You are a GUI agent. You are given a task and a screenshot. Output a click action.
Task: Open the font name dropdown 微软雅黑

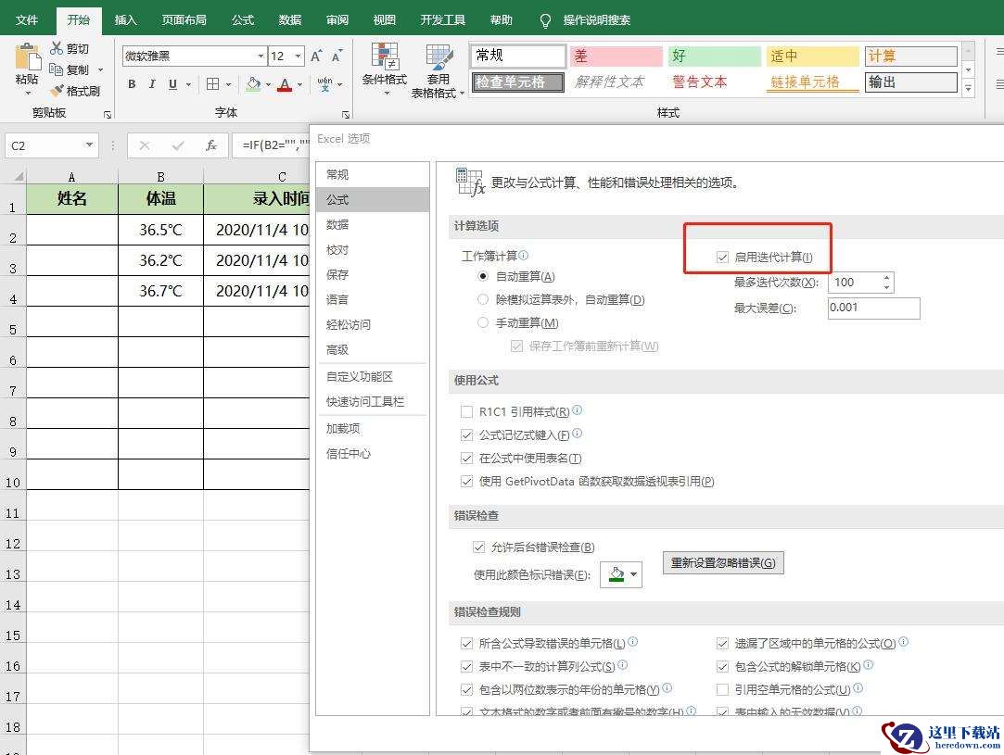261,57
